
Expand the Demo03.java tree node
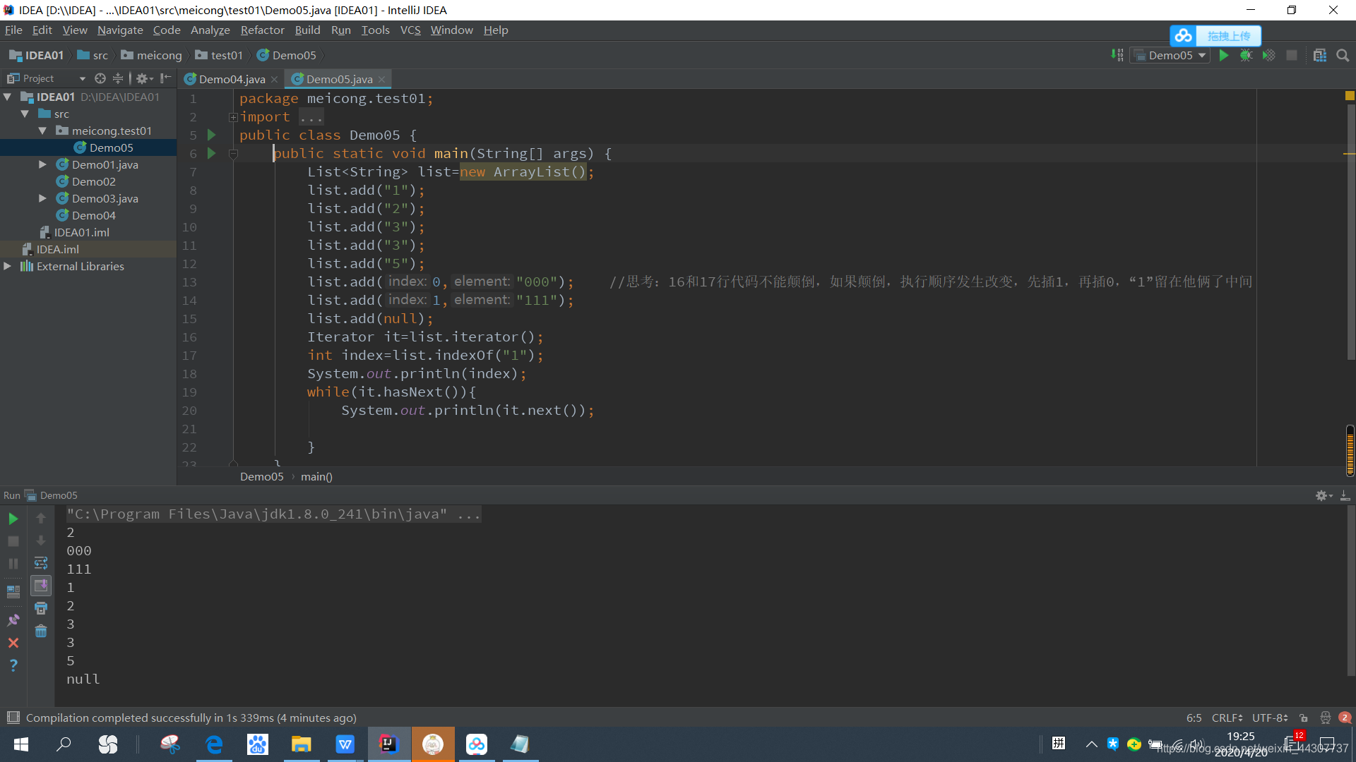[x=42, y=198]
